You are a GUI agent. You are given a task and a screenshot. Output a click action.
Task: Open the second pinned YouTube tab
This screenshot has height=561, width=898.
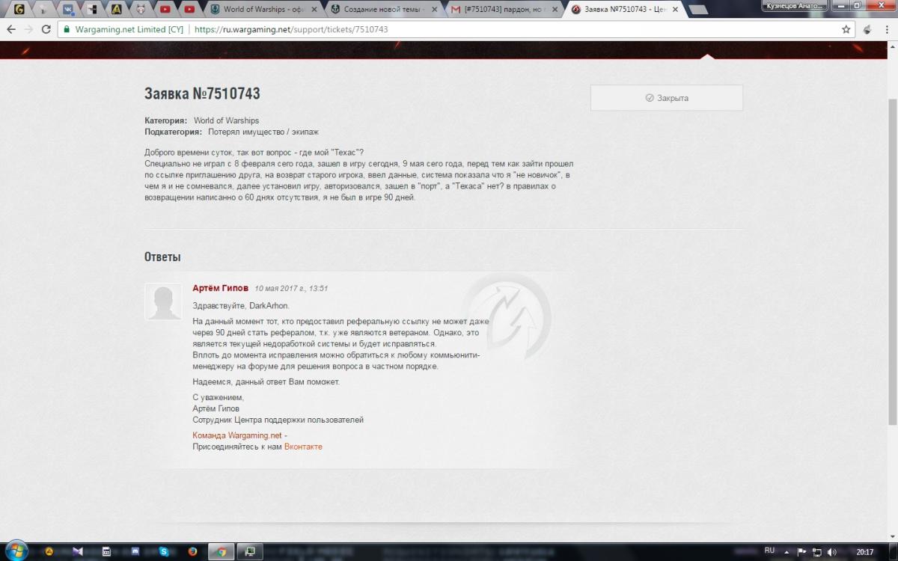point(189,10)
